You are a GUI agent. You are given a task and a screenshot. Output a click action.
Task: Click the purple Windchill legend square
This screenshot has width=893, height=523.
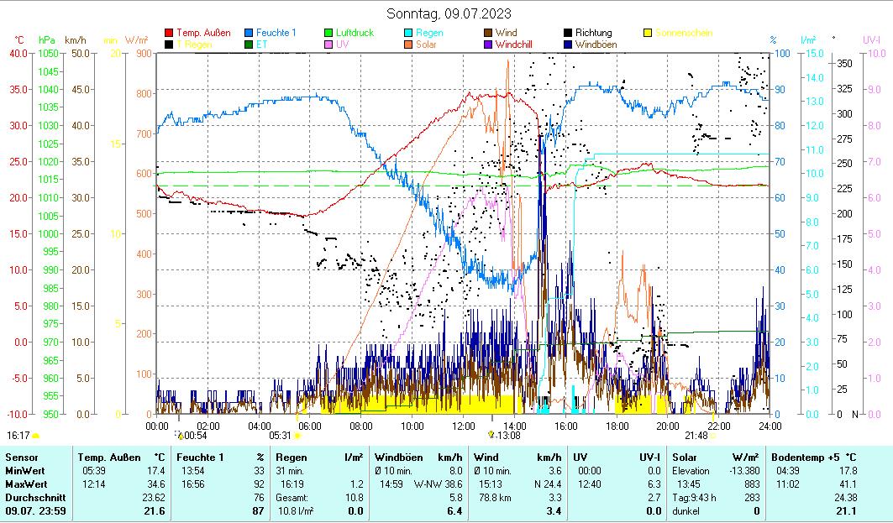click(489, 44)
